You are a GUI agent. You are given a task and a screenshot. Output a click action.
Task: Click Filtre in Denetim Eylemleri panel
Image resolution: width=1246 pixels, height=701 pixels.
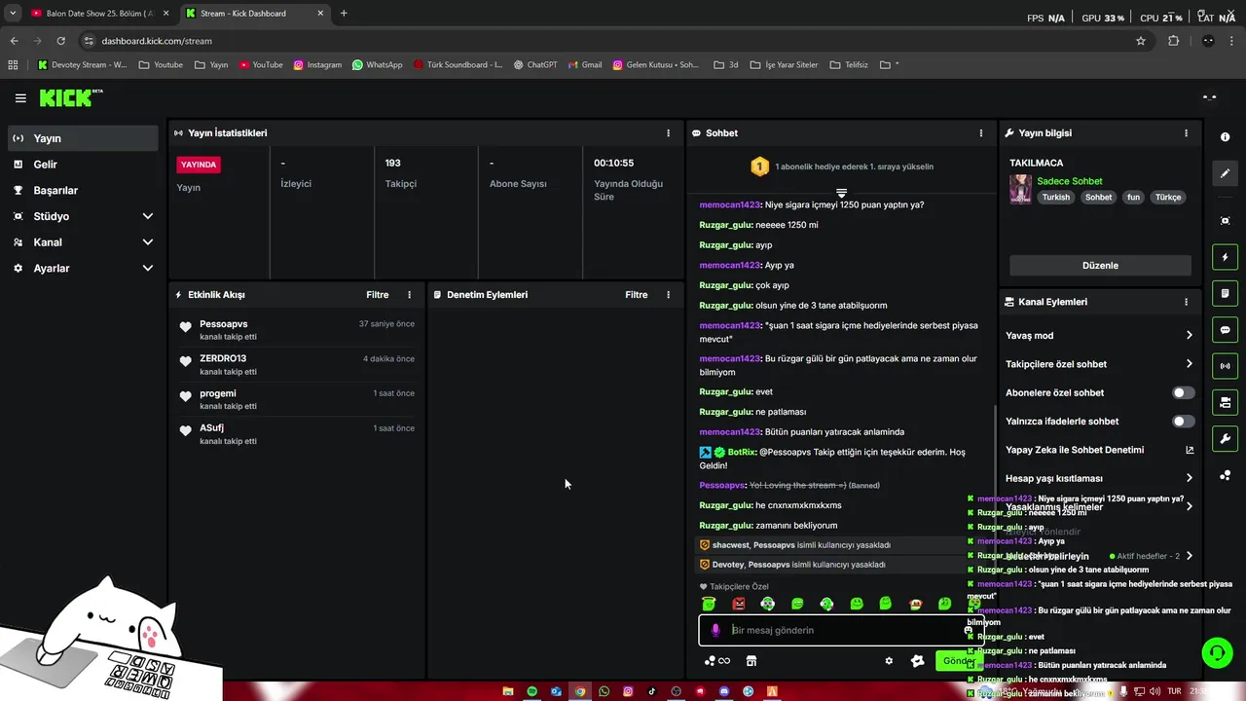(x=636, y=295)
